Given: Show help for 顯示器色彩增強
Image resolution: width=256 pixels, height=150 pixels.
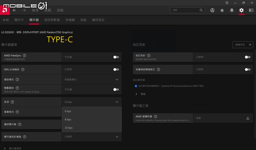Looking at the screenshot, I should click(x=25, y=137).
